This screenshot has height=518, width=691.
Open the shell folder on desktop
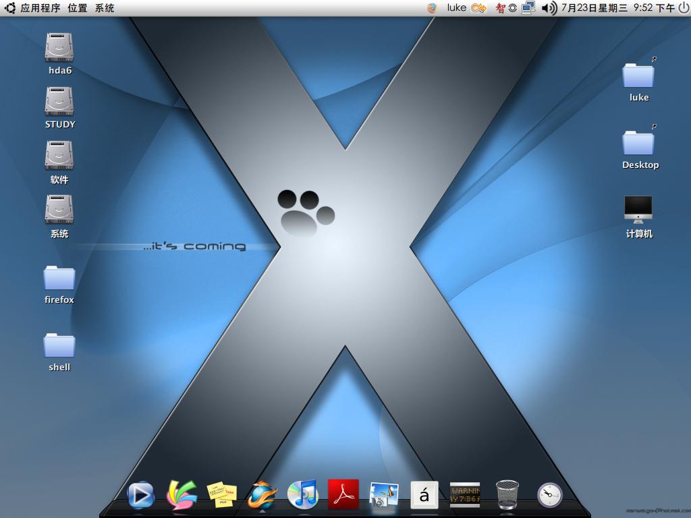click(x=59, y=345)
